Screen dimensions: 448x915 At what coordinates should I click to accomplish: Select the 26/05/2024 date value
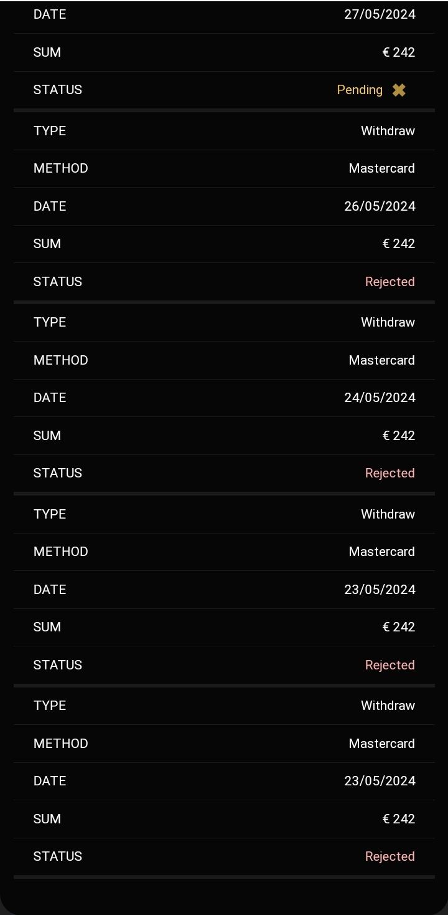380,206
